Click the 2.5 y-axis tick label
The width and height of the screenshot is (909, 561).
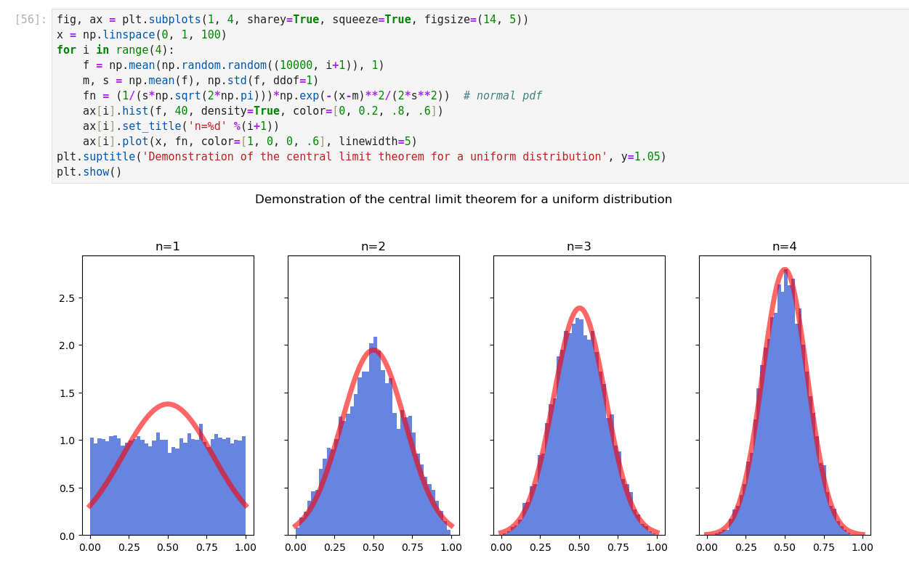[x=66, y=298]
